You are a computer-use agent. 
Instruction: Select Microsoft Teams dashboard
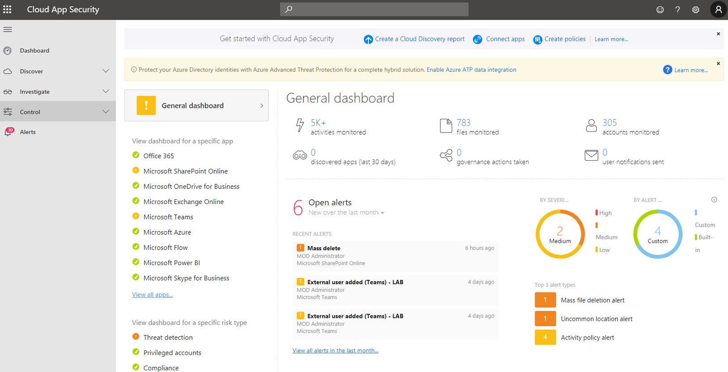click(168, 217)
